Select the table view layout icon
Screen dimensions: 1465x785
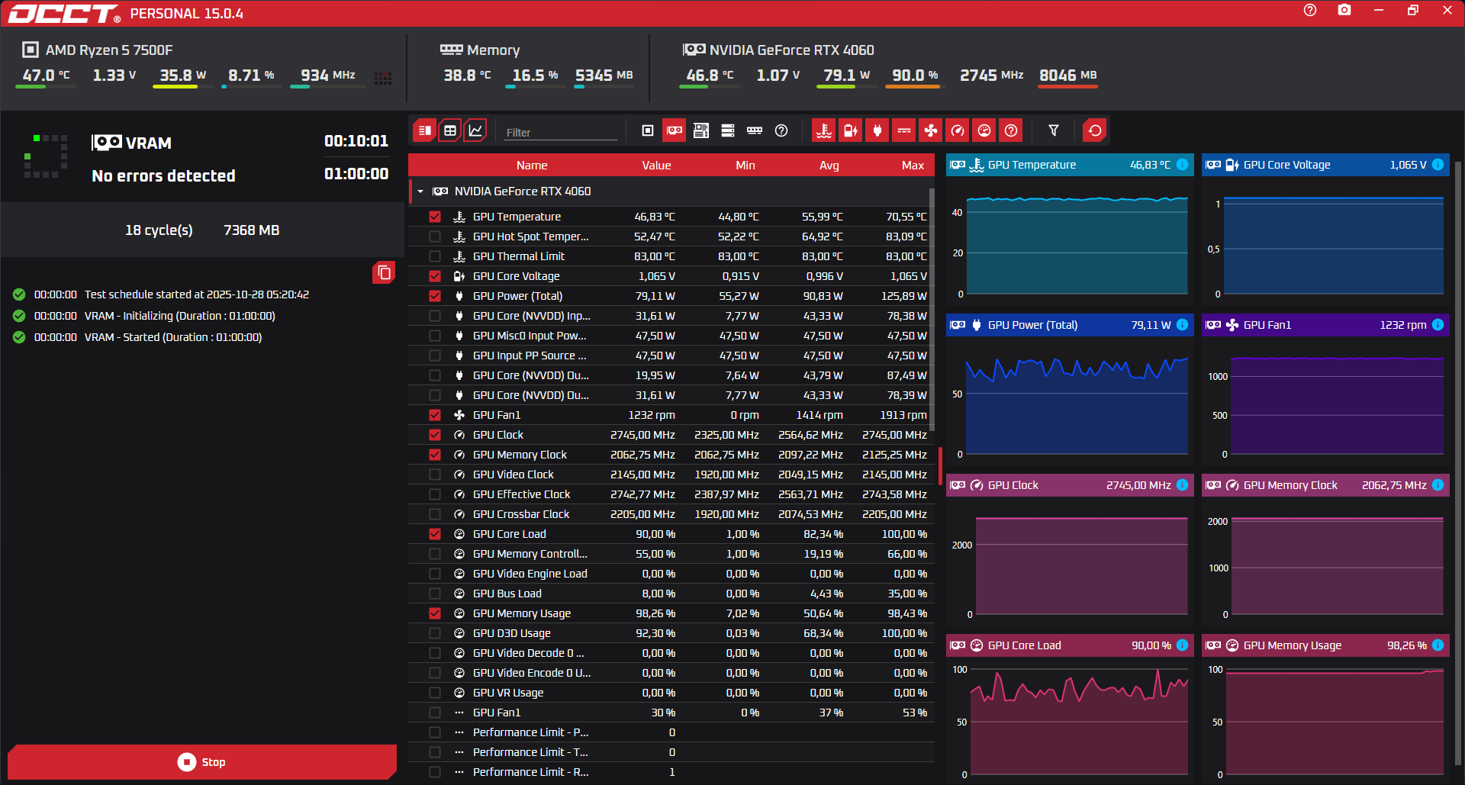point(450,130)
